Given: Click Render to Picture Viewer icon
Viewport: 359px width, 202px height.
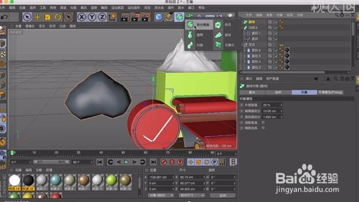Looking at the screenshot, I should [135, 17].
